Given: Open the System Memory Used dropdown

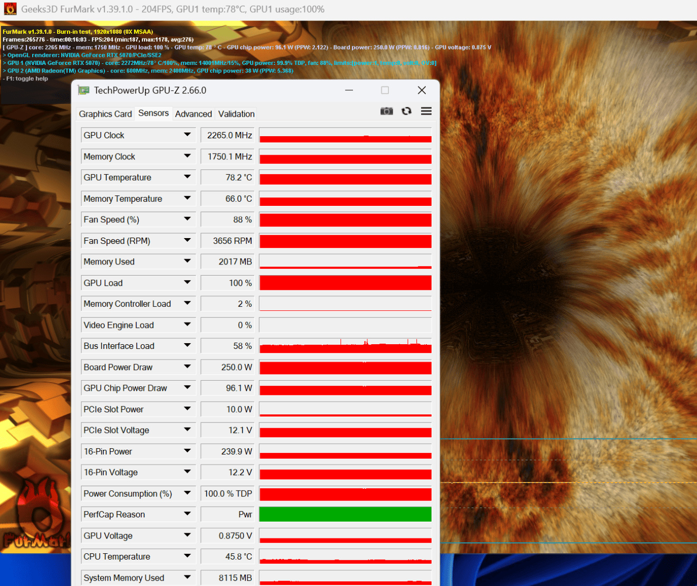Looking at the screenshot, I should 187,578.
